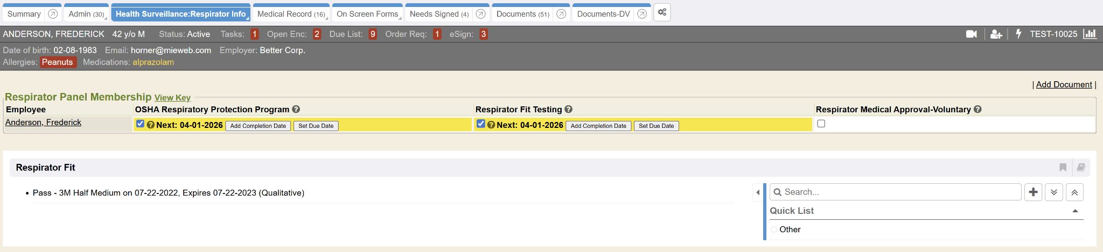Click Set Due Date for Fit Testing
This screenshot has height=252, width=1103.
pos(656,126)
